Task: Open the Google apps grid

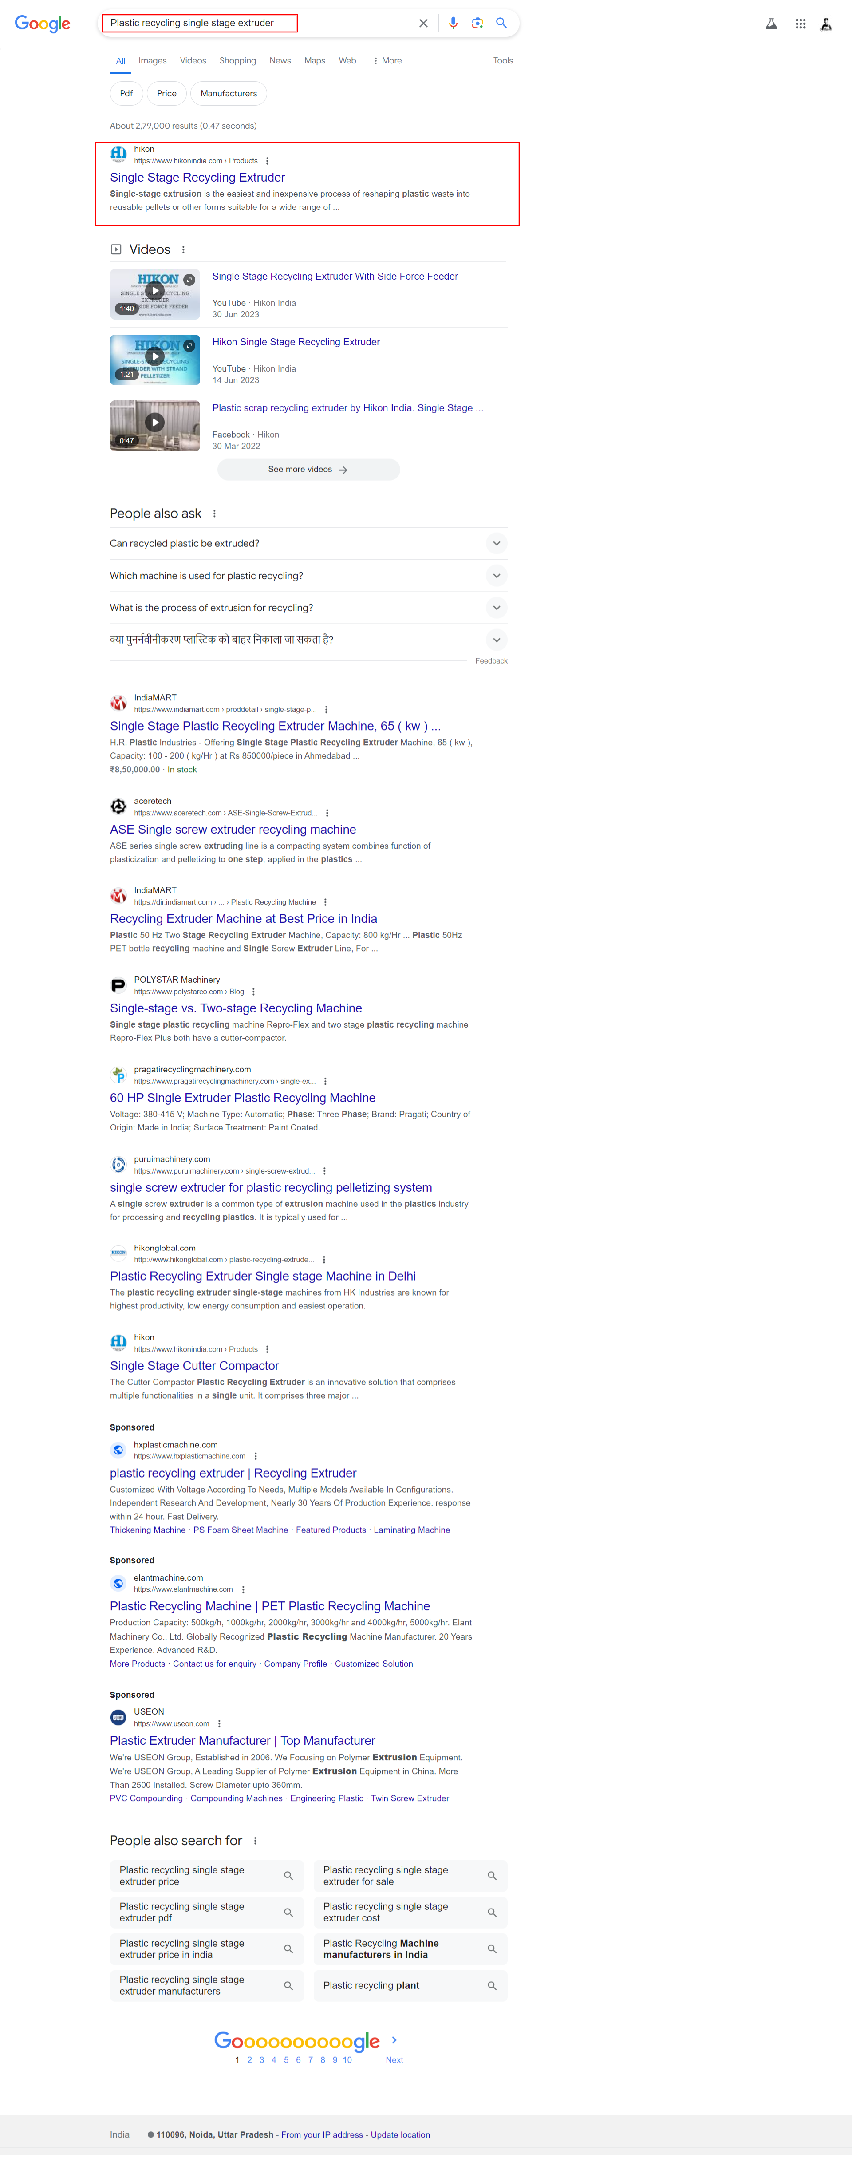Action: point(801,24)
